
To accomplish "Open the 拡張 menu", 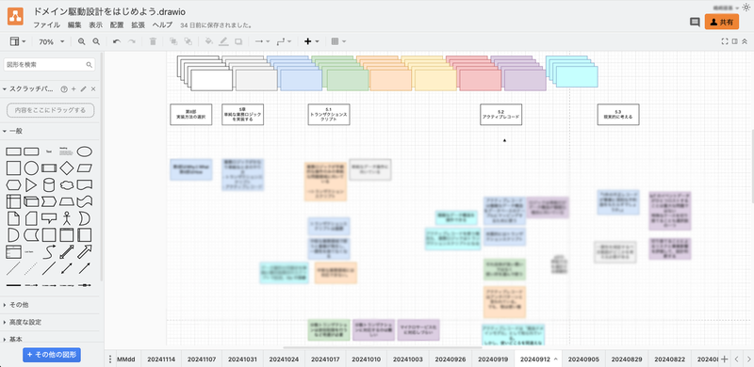I will tap(138, 25).
